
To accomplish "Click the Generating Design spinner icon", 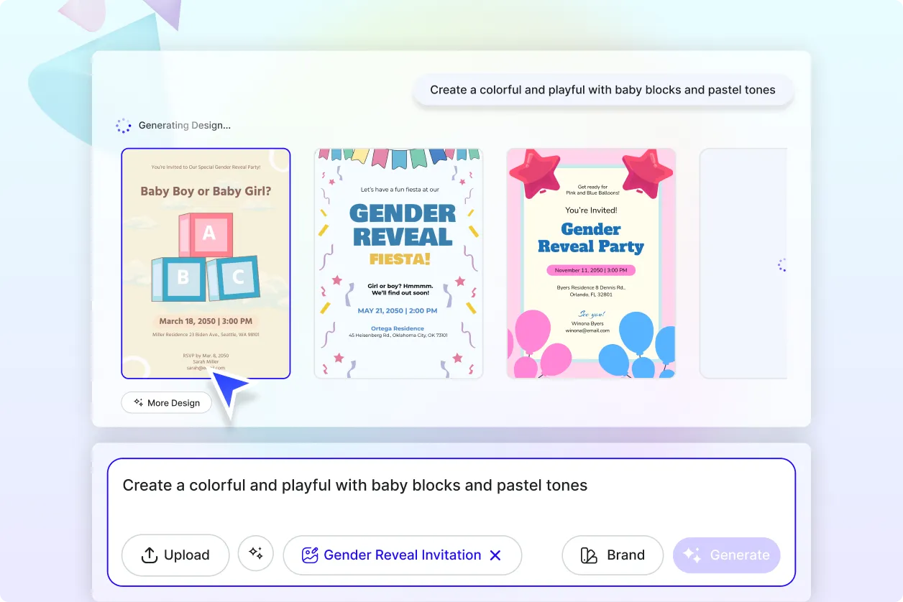I will point(124,125).
